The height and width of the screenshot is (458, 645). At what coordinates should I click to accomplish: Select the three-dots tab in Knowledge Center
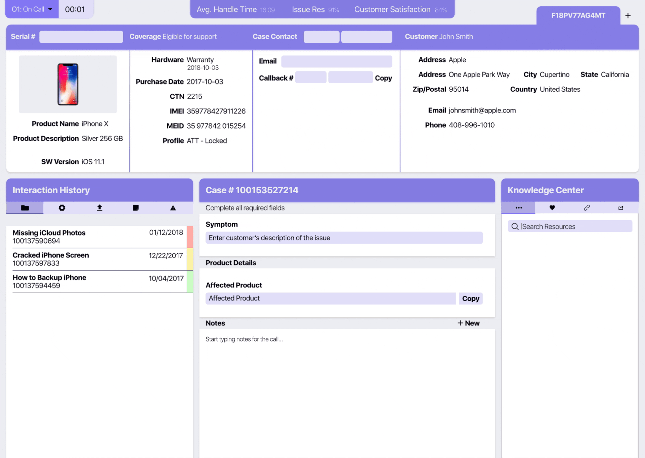(518, 208)
